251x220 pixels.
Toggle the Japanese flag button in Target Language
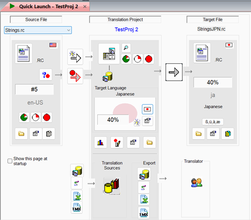click(147, 109)
